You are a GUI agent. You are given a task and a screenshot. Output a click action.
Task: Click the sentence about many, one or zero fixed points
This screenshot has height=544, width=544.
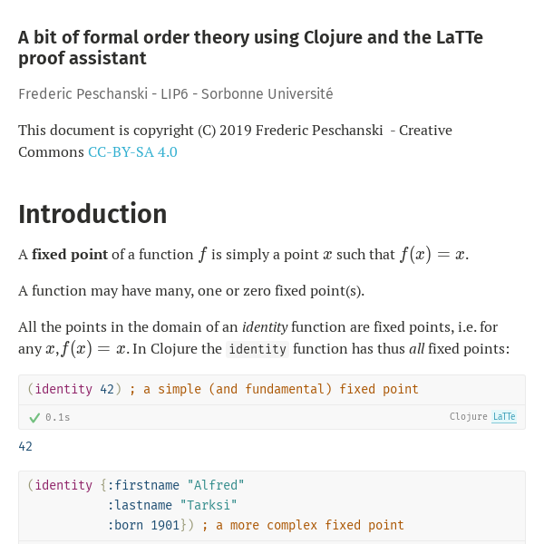[191, 291]
